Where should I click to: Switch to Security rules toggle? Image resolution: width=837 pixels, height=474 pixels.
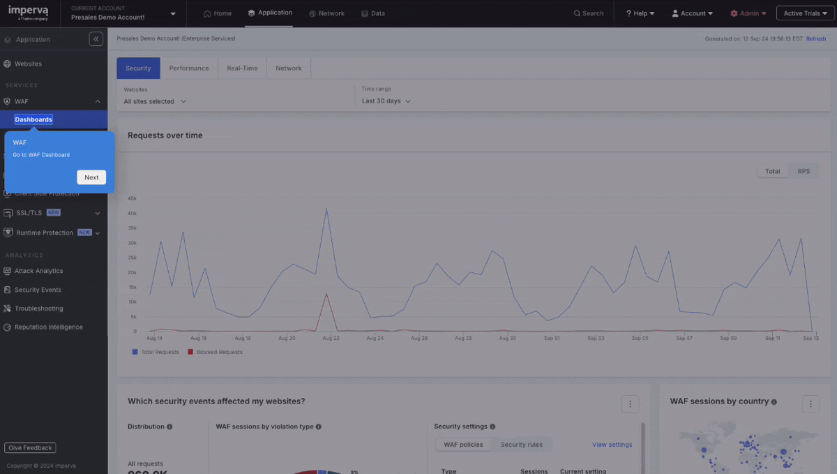click(521, 445)
